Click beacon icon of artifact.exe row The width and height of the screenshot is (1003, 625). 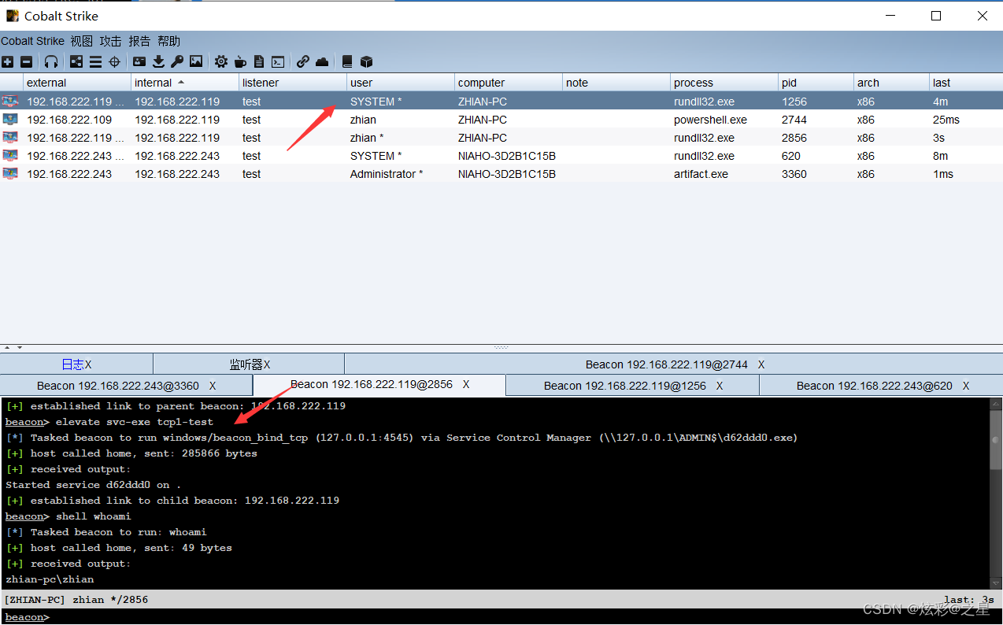coord(10,174)
